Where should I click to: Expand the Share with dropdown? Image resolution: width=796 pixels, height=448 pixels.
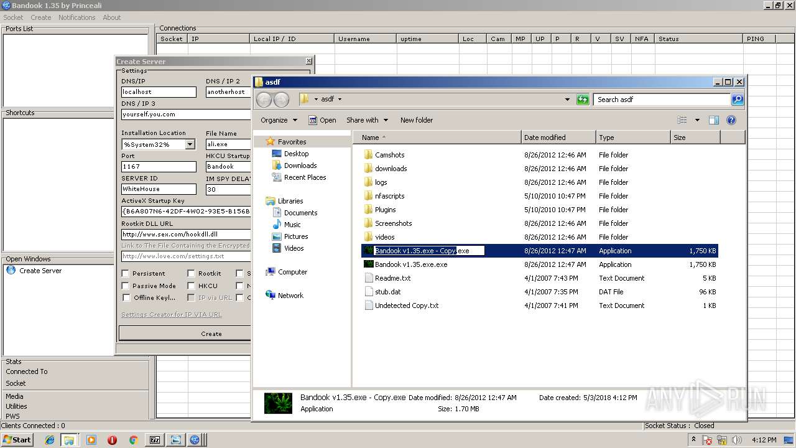[367, 120]
